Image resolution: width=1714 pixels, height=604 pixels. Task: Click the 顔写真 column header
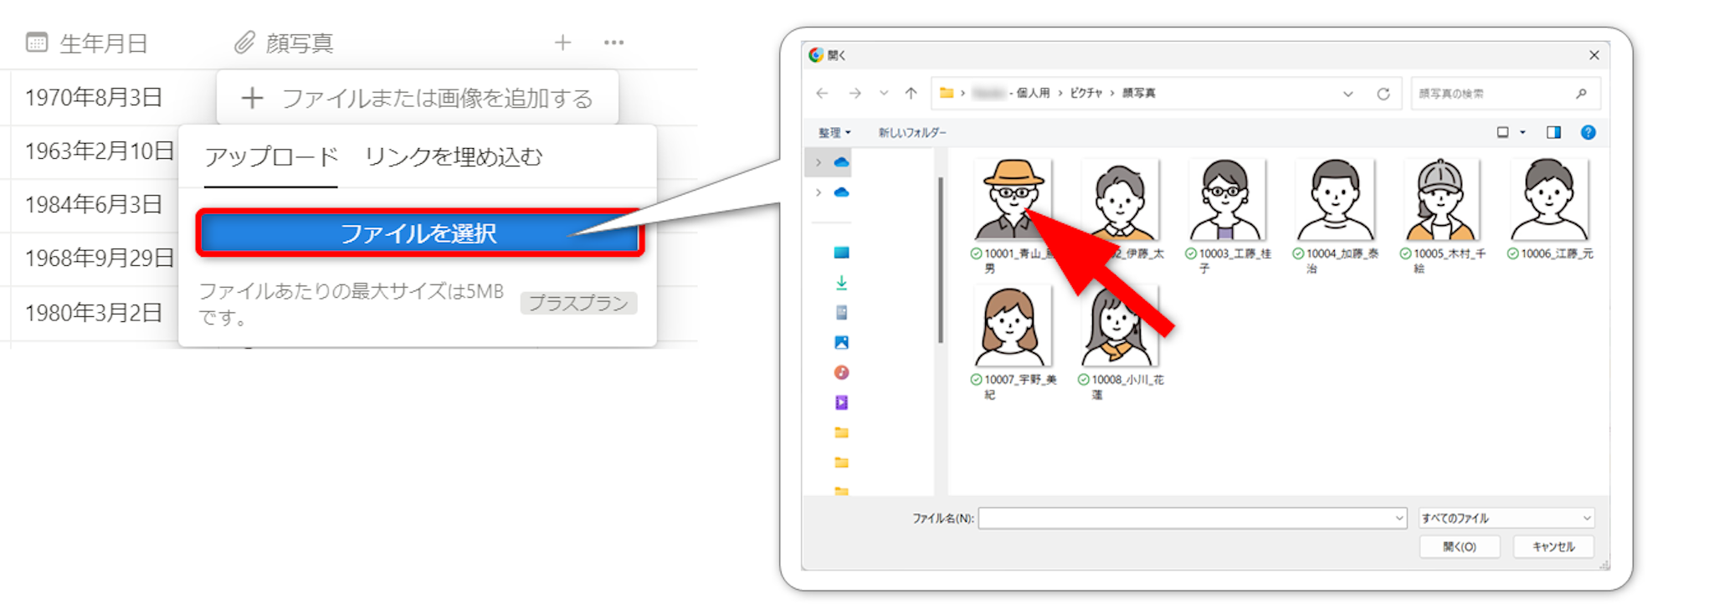click(284, 43)
